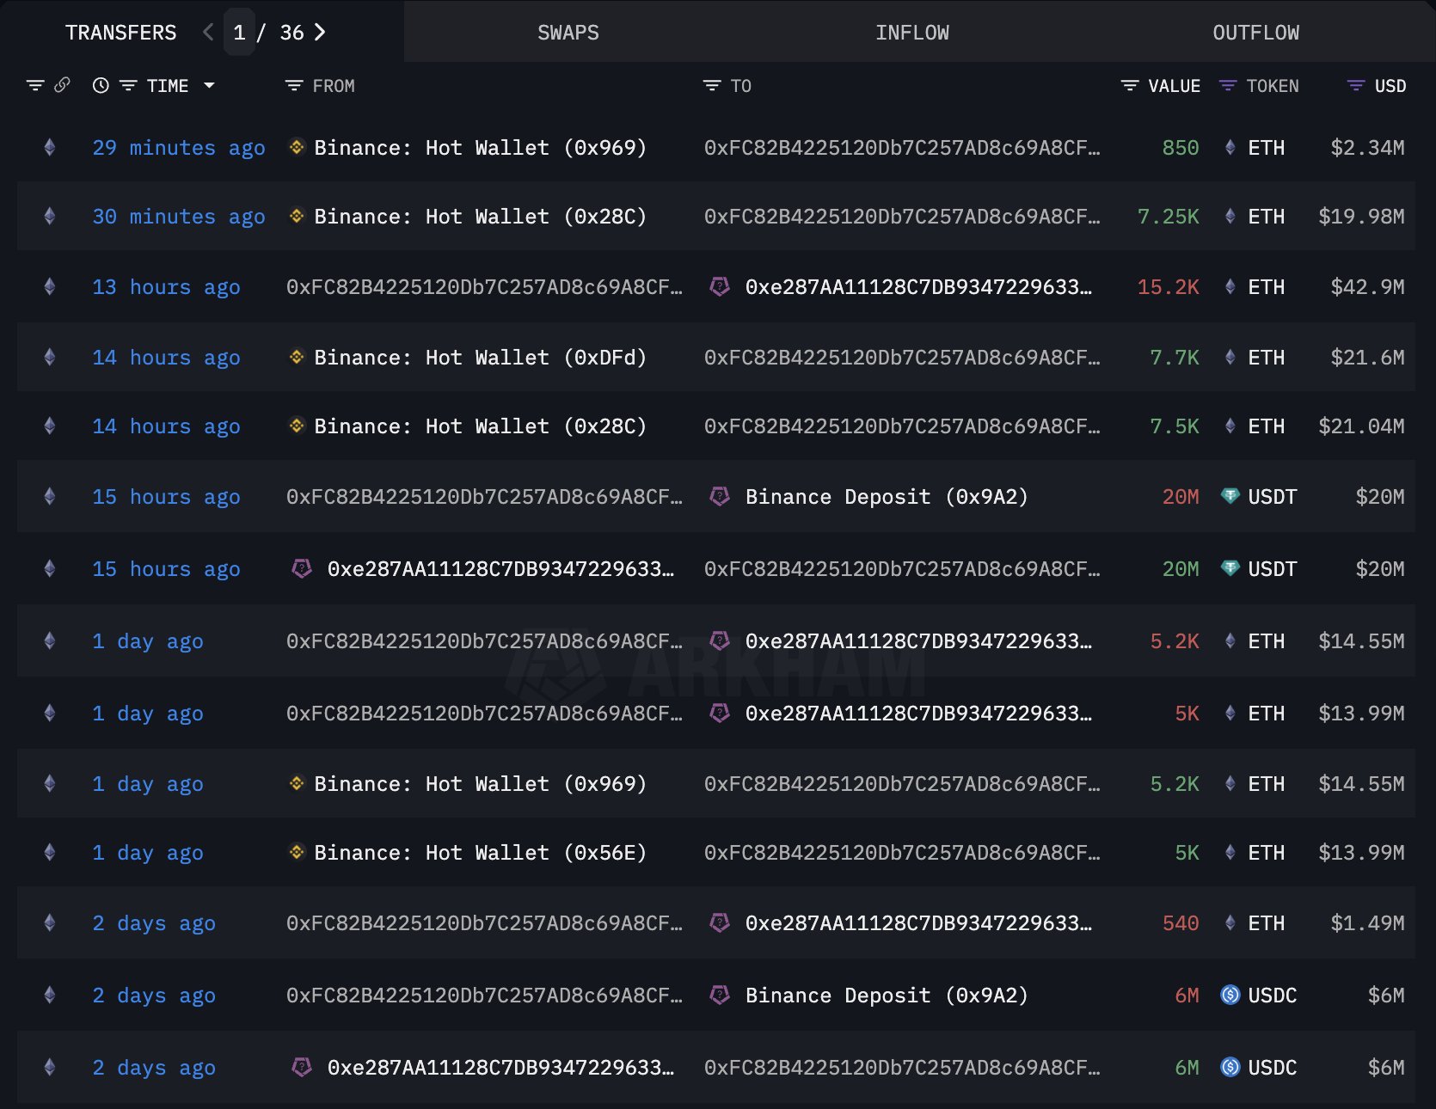
Task: Open the TIME column filter icon
Action: [x=128, y=85]
